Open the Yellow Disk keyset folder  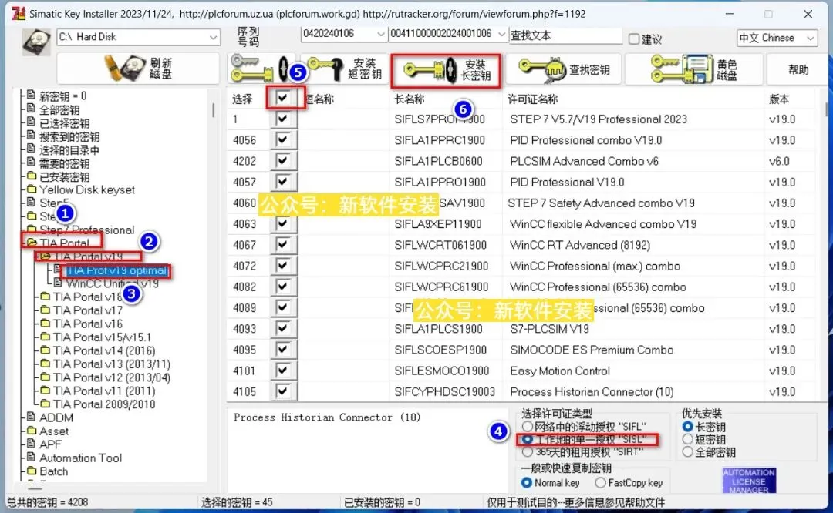coord(87,189)
